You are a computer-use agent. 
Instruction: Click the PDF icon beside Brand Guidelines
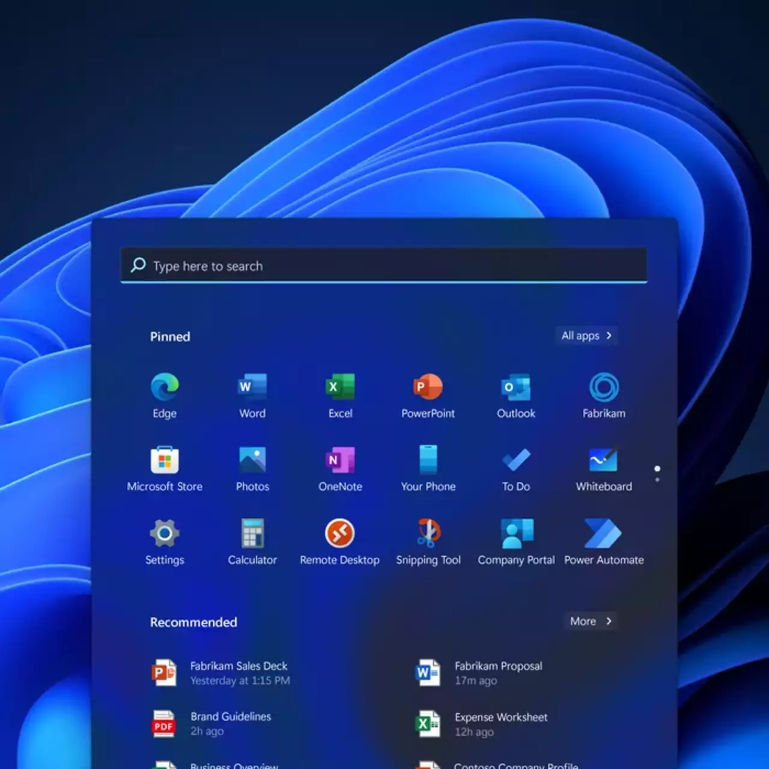coord(163,724)
